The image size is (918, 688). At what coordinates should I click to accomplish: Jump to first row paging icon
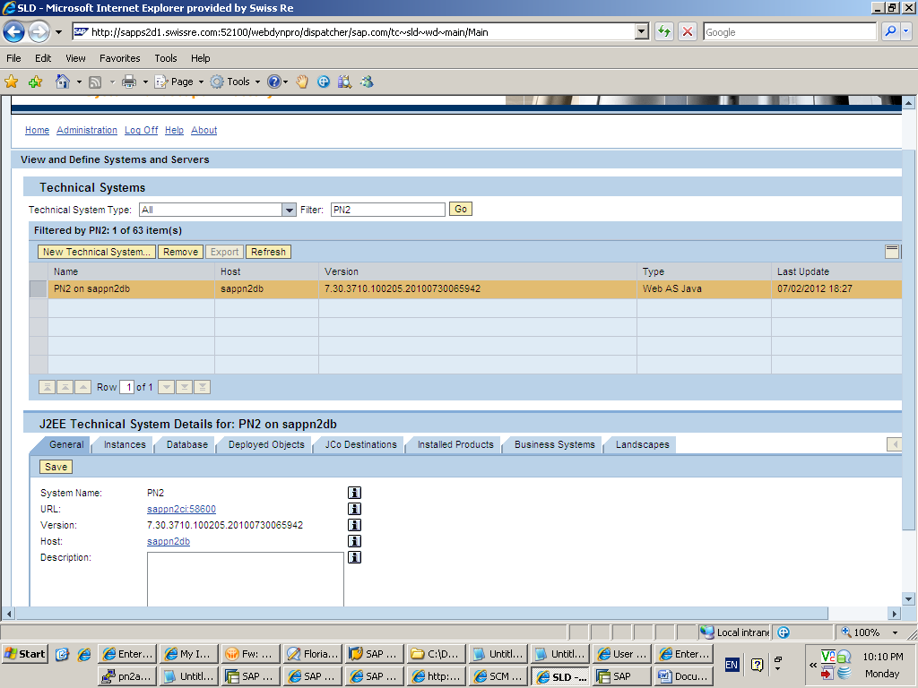(x=48, y=387)
